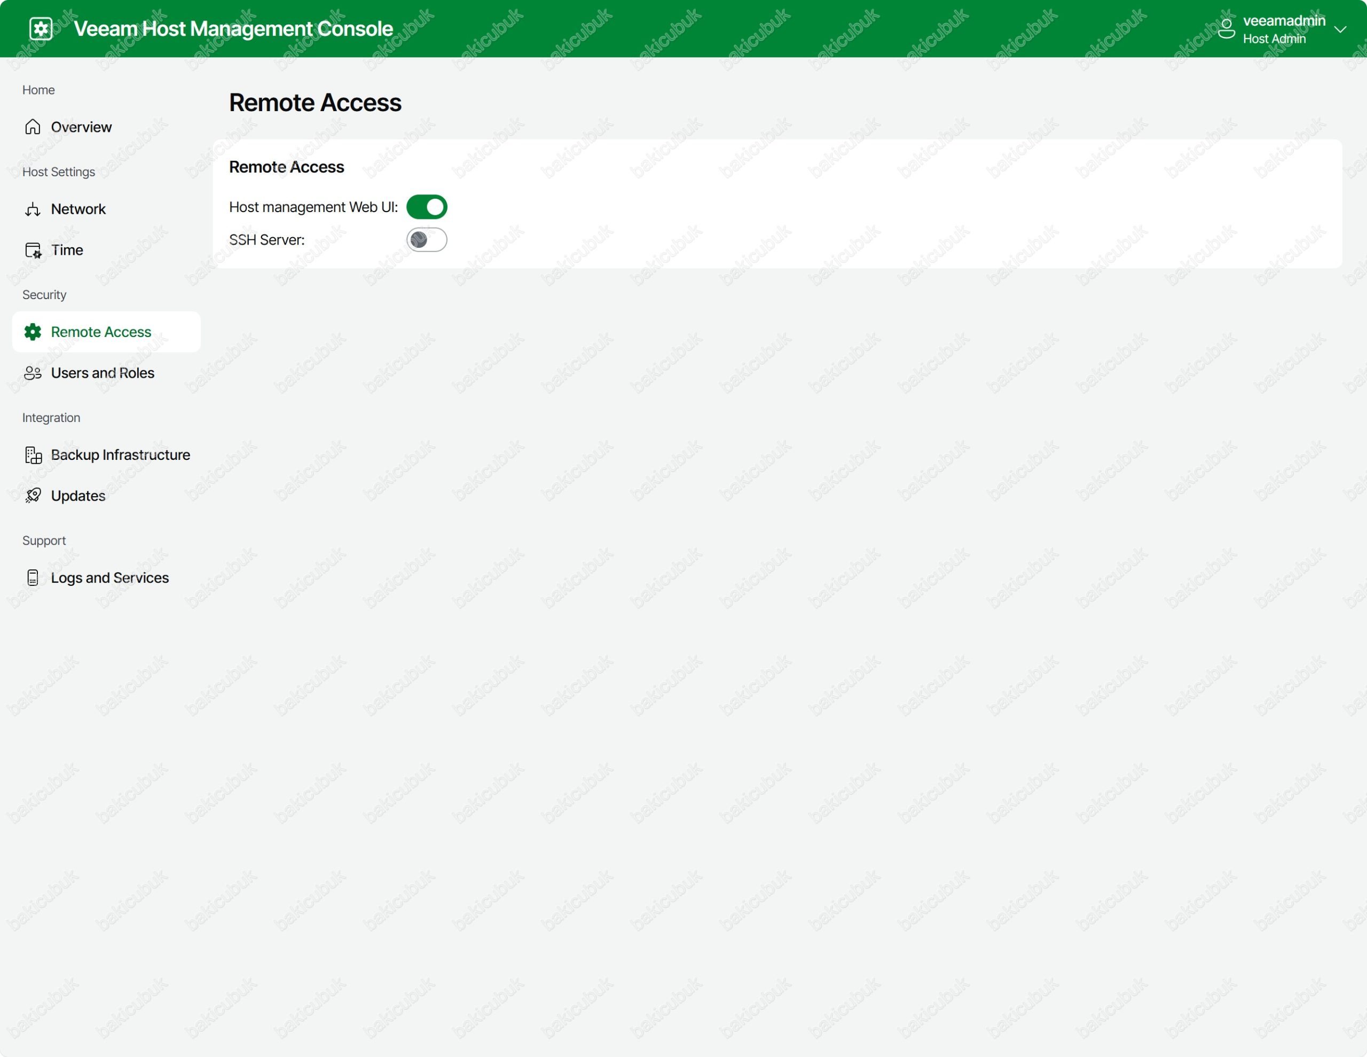Disable the Host management Web UI toggle
The width and height of the screenshot is (1367, 1057).
(x=427, y=207)
